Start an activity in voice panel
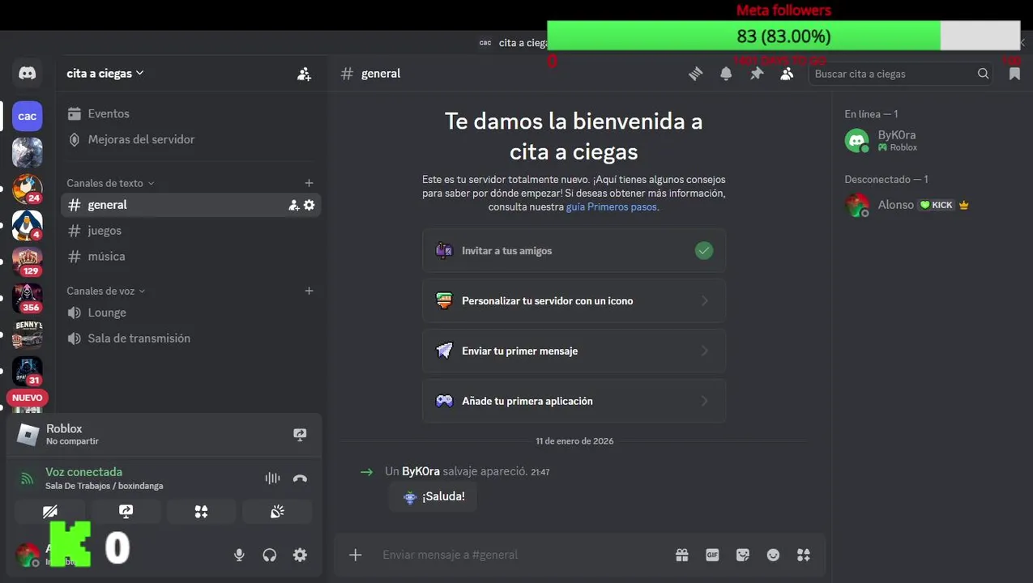Screen dimensions: 1033x583 [x=201, y=511]
